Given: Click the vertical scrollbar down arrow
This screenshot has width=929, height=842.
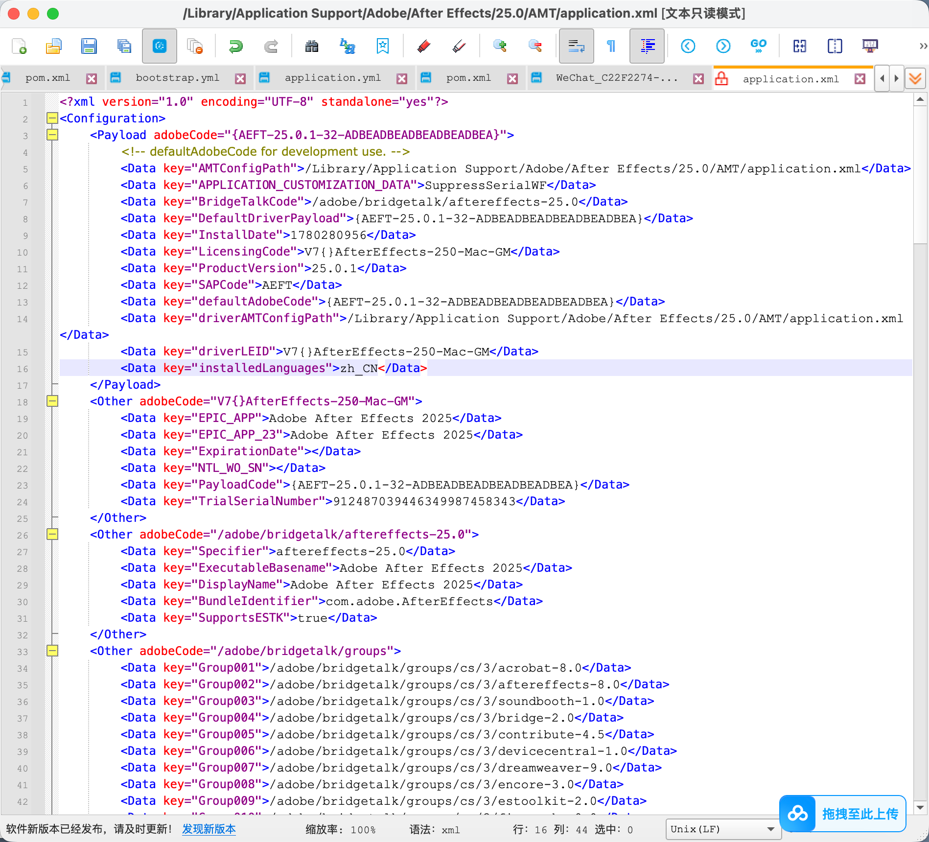Looking at the screenshot, I should (920, 807).
